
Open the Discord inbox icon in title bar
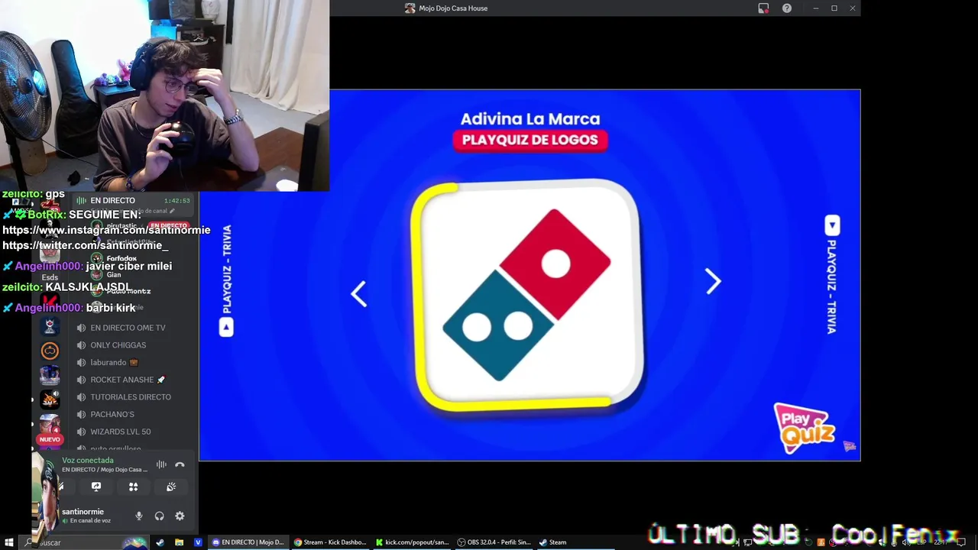[x=763, y=8]
